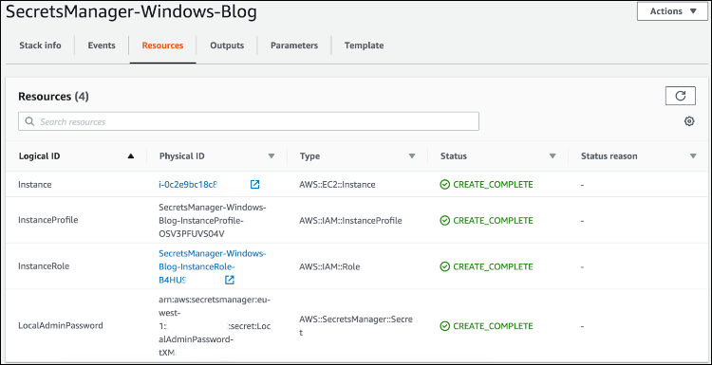Viewport: 712px width, 365px height.
Task: Click external link icon beside instance ID
Action: (255, 184)
